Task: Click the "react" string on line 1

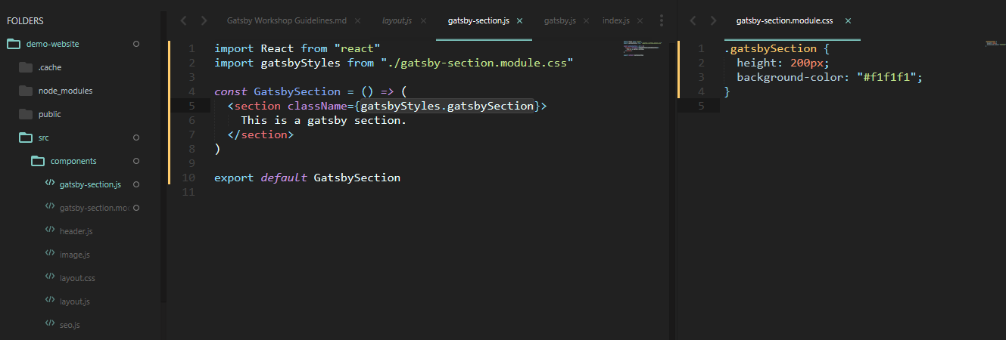Action: point(357,48)
